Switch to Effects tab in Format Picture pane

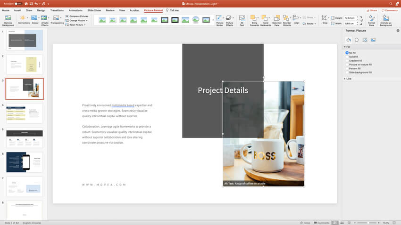(357, 40)
